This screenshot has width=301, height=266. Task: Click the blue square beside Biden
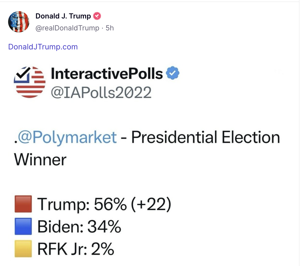[23, 226]
